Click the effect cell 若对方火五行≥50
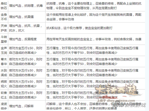The width and height of the screenshot is (149, 111). (x=27, y=84)
